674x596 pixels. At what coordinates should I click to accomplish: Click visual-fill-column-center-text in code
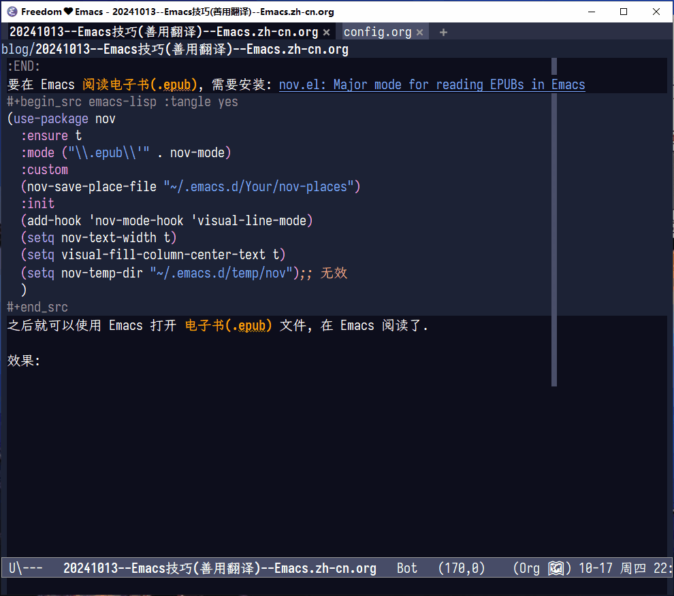[163, 254]
